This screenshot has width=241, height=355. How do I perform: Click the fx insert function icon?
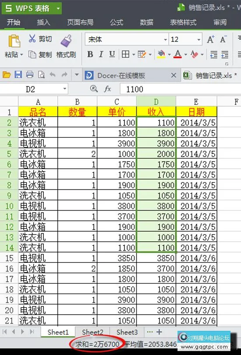[108, 89]
